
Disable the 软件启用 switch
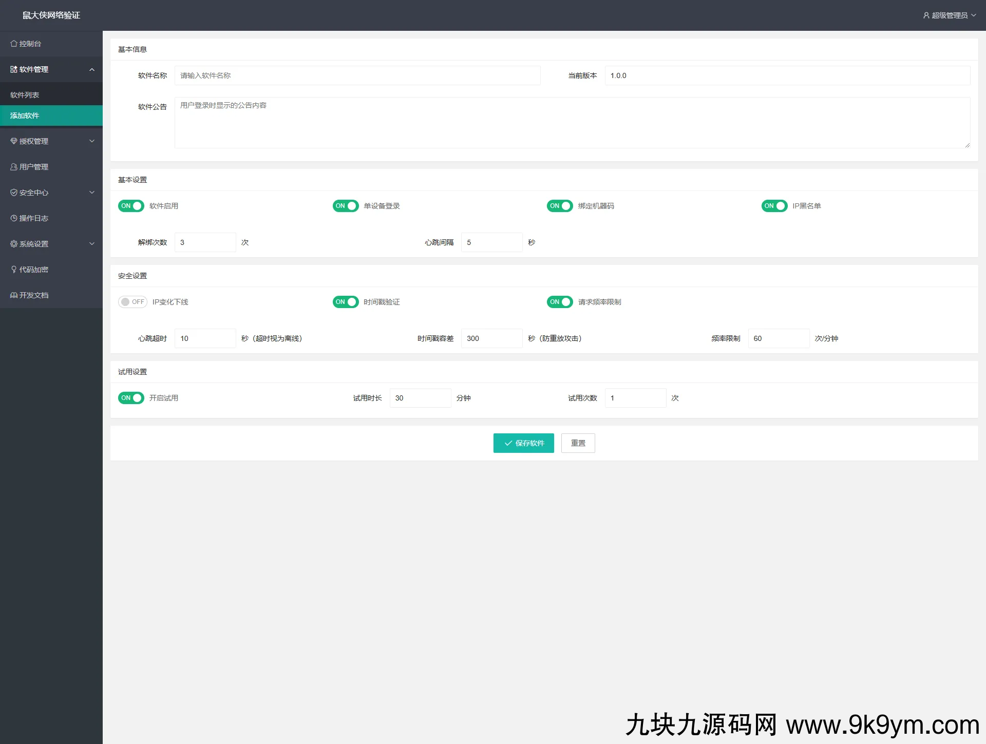tap(131, 206)
